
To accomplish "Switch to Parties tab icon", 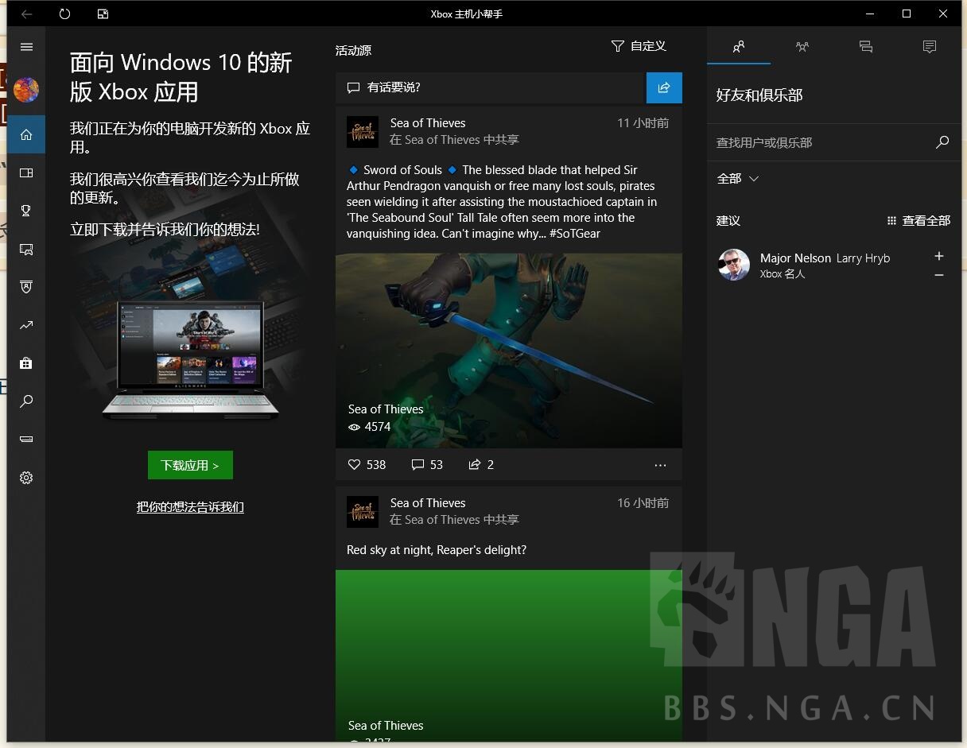I will point(802,47).
